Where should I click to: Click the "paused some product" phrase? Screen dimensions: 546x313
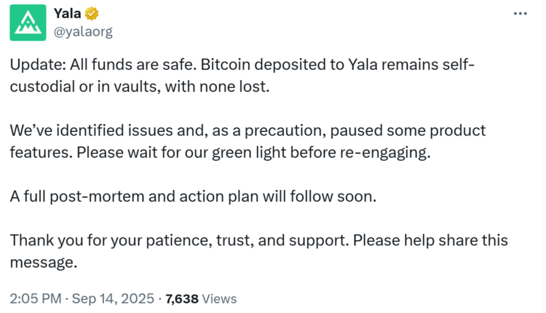pyautogui.click(x=408, y=131)
